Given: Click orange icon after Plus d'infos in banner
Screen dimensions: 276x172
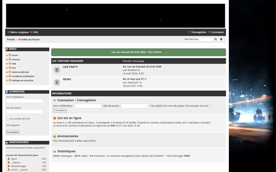Looking at the screenshot, I should (164, 52).
